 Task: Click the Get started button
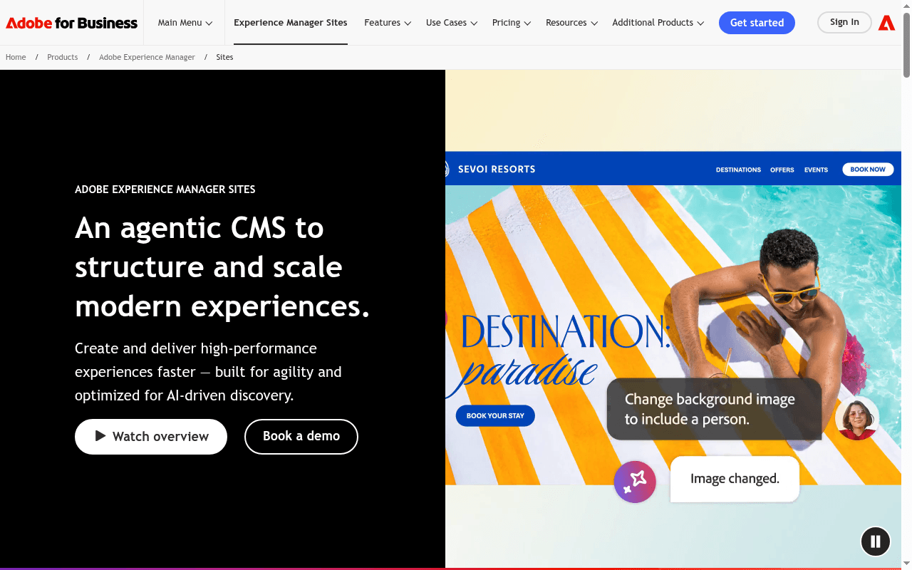[x=757, y=23]
